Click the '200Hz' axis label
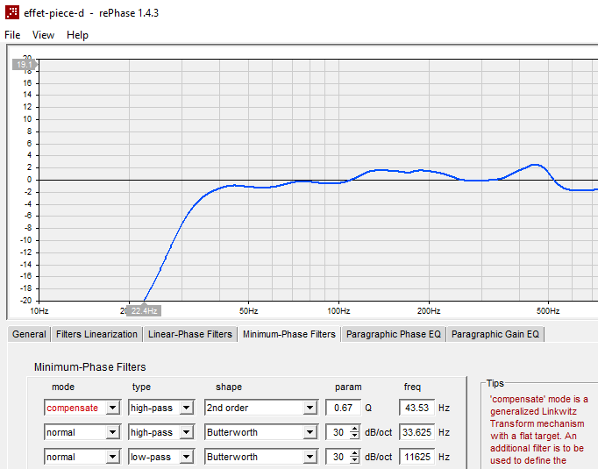Image resolution: width=598 pixels, height=469 pixels. click(x=429, y=310)
